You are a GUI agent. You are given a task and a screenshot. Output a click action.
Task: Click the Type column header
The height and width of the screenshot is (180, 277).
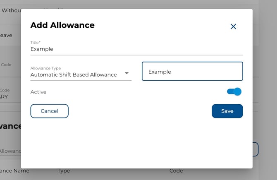coord(64,170)
